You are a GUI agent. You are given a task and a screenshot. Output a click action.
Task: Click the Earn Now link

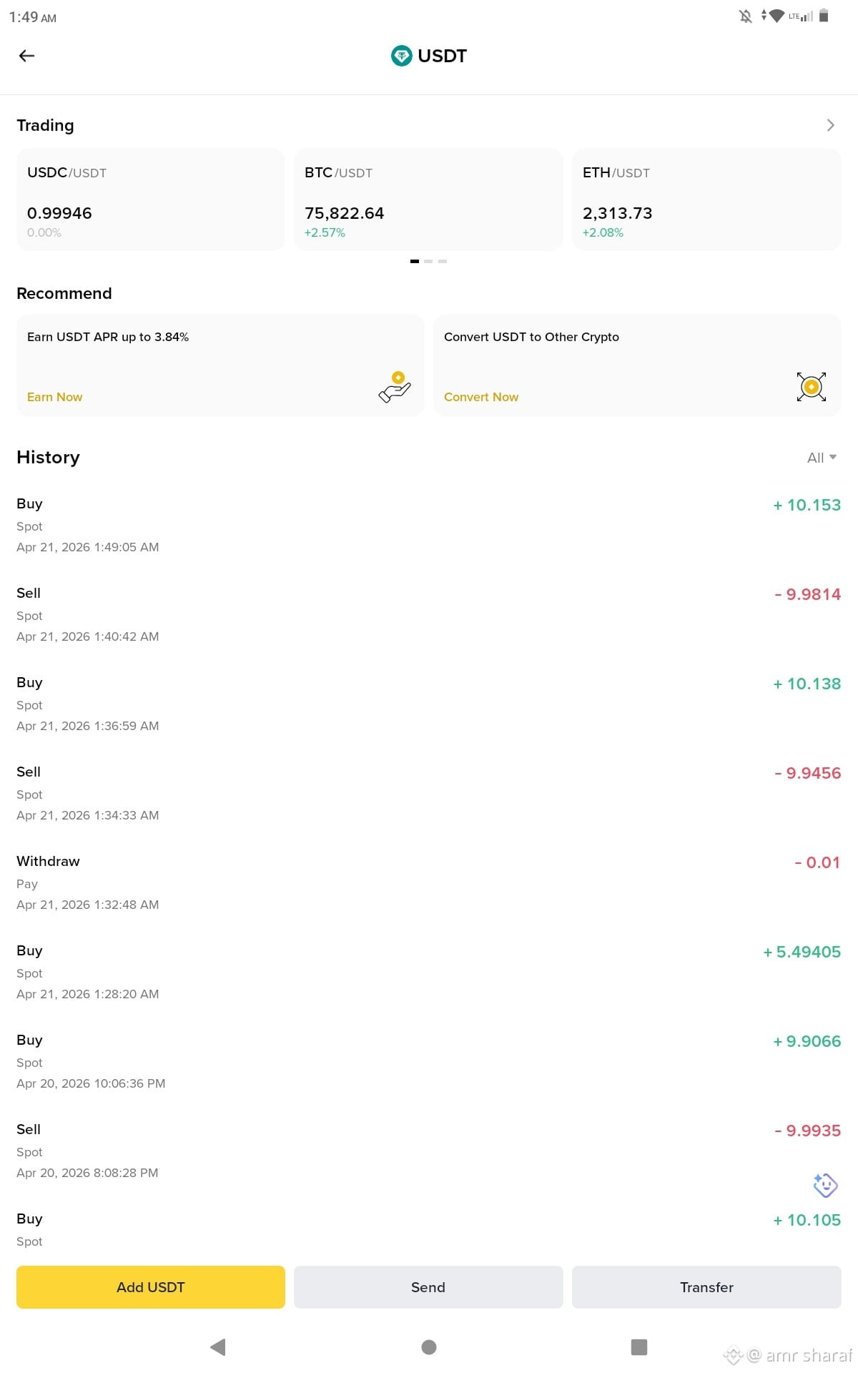pyautogui.click(x=54, y=397)
